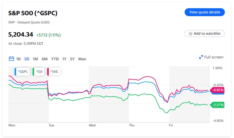Select the 1D time range
234x138 pixels.
19,59
